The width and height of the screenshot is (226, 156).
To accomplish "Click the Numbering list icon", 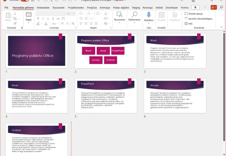I will tap(89, 13).
